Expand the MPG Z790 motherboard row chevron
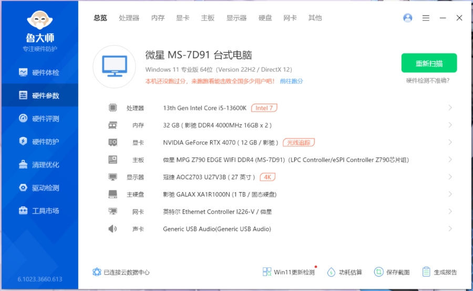 (x=450, y=159)
